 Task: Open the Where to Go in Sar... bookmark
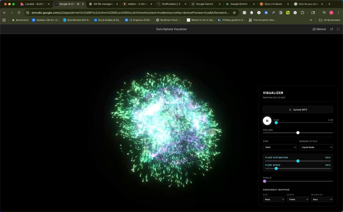(201, 20)
